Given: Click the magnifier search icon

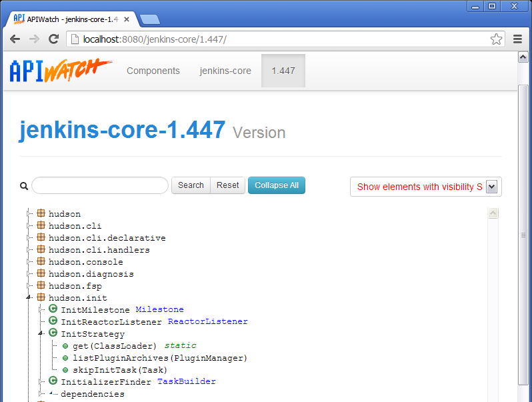Looking at the screenshot, I should pos(24,186).
